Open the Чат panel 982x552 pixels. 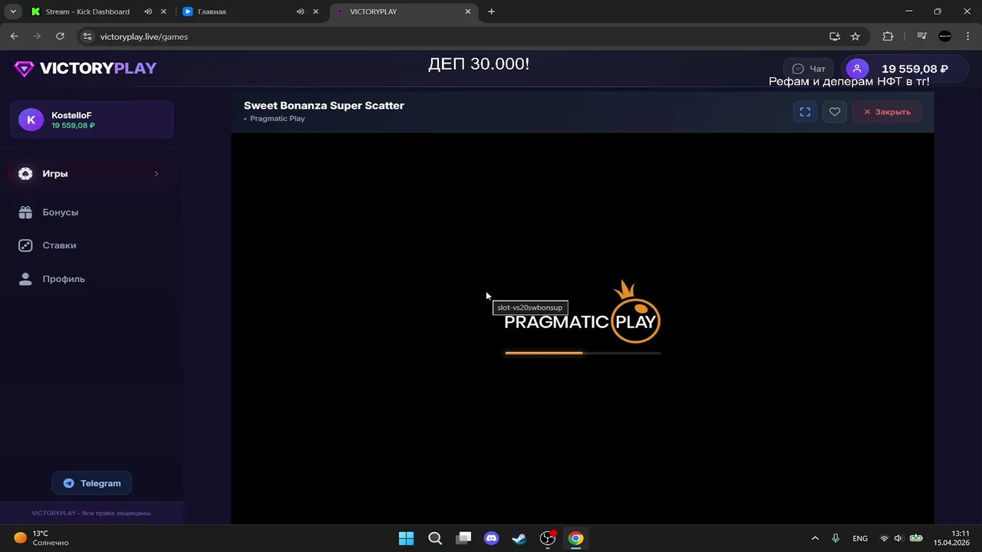coord(809,69)
